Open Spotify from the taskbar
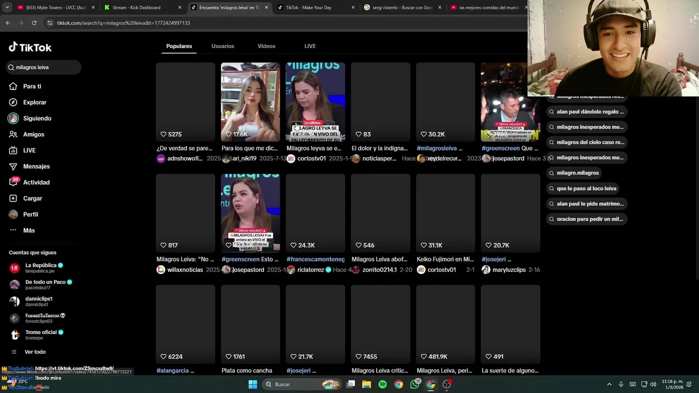The width and height of the screenshot is (699, 393). (x=382, y=384)
